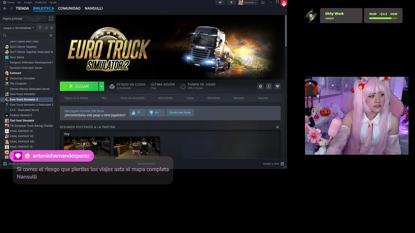Open the Workshop link
The width and height of the screenshot is (415, 233).
point(213,98)
